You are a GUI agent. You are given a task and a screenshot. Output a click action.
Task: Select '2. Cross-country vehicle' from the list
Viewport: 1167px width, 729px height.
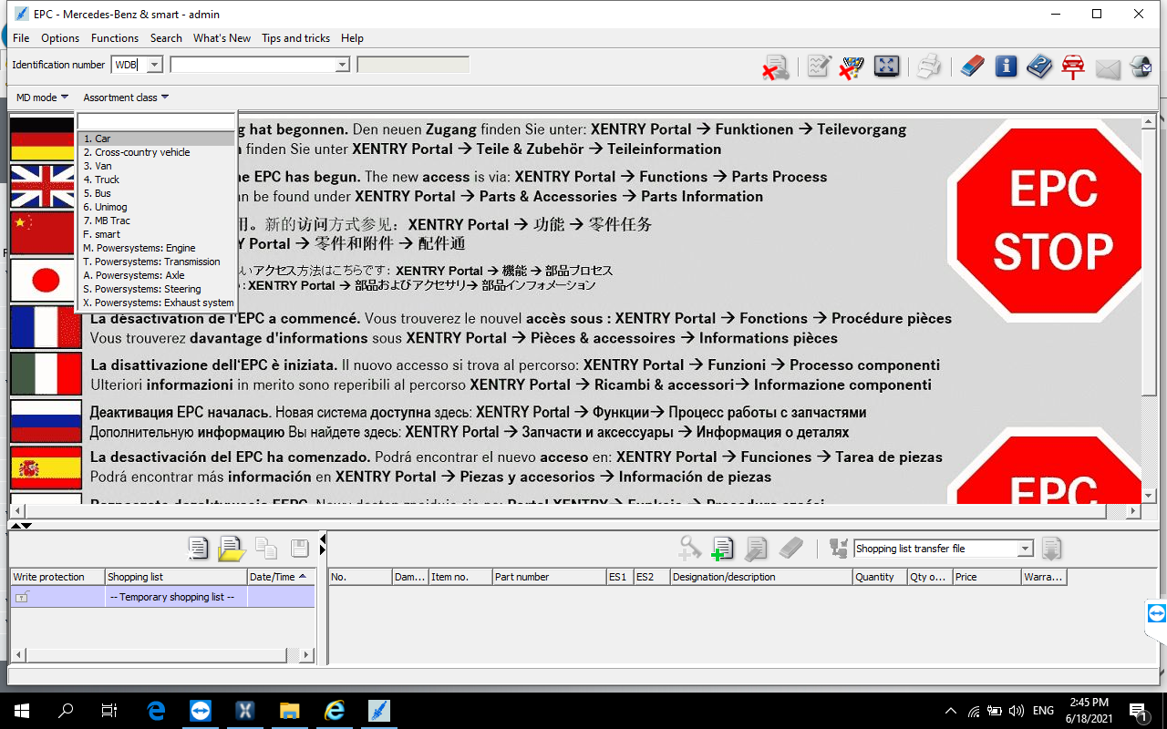tap(156, 152)
